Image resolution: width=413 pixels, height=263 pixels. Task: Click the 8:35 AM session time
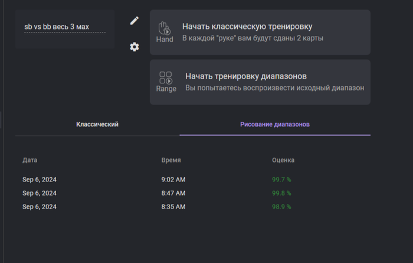(173, 207)
